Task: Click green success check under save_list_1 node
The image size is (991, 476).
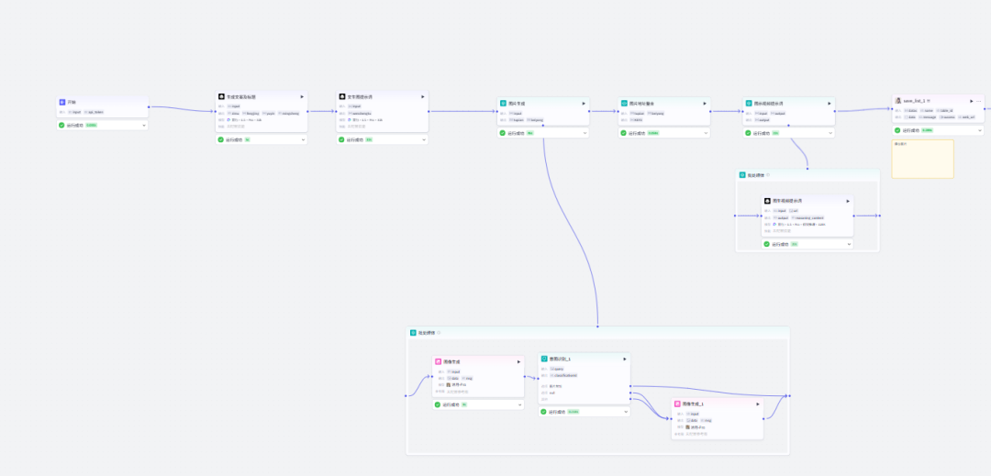Action: pyautogui.click(x=897, y=130)
